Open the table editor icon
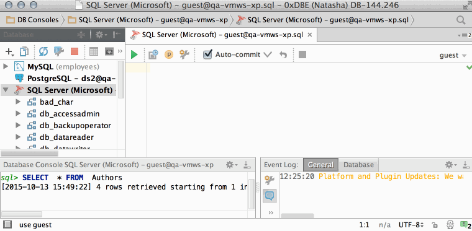Screen dimensions: 472x231 click(x=94, y=51)
